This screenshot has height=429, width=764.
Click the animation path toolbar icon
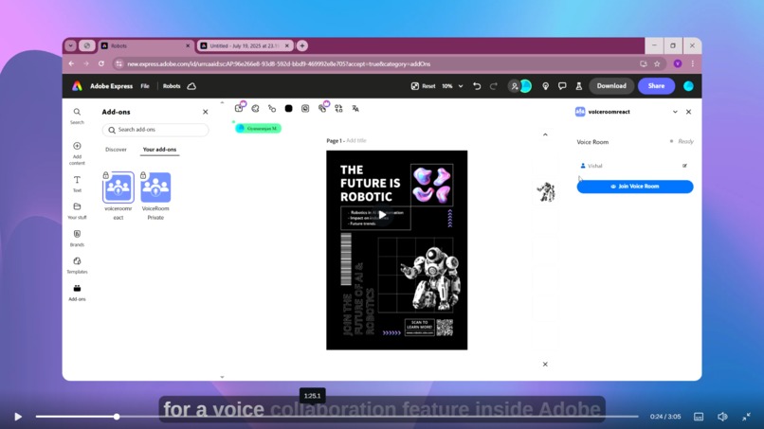tap(272, 109)
